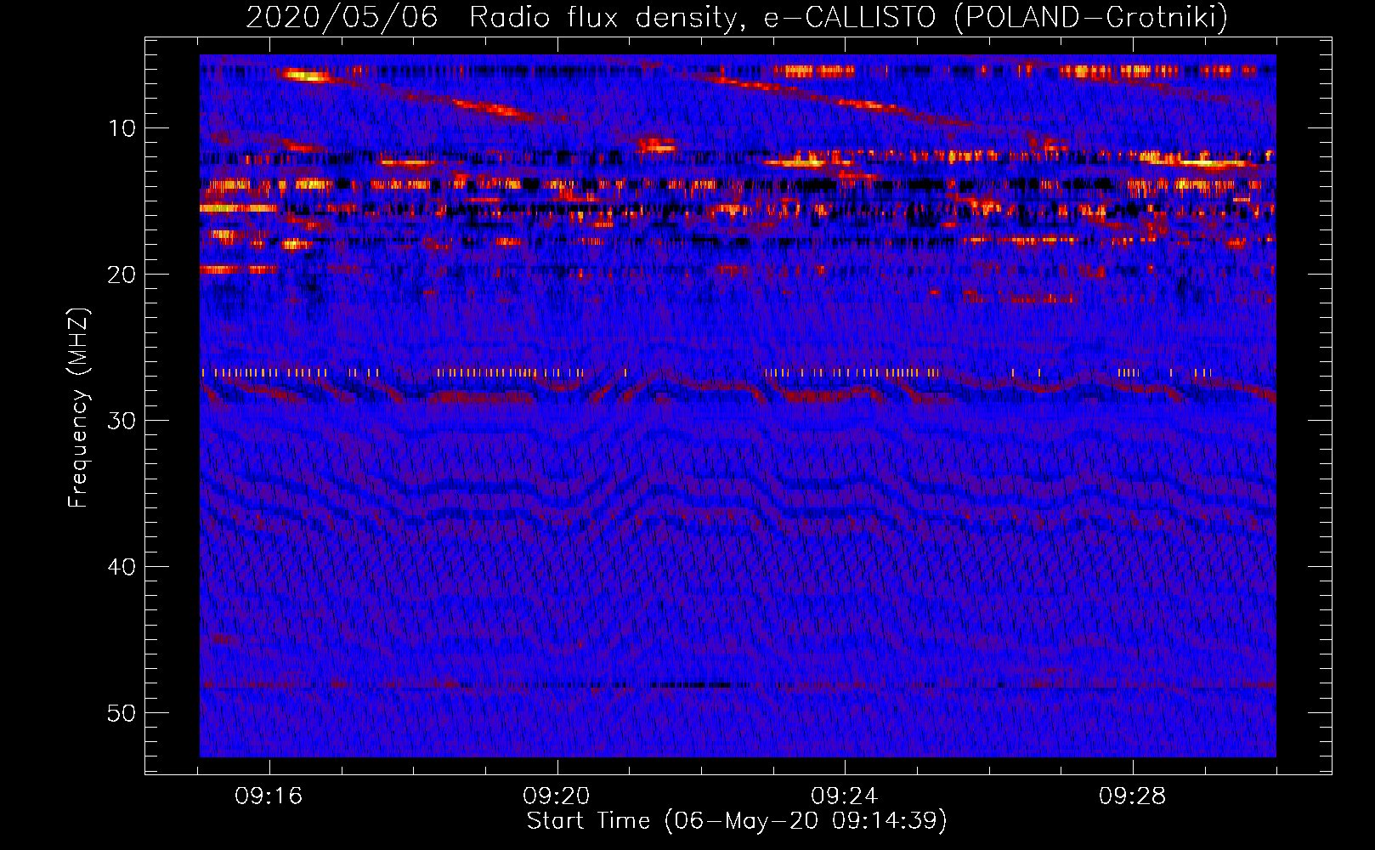Click the 10 MHz frequency tick label
This screenshot has width=1375, height=850.
coord(122,128)
